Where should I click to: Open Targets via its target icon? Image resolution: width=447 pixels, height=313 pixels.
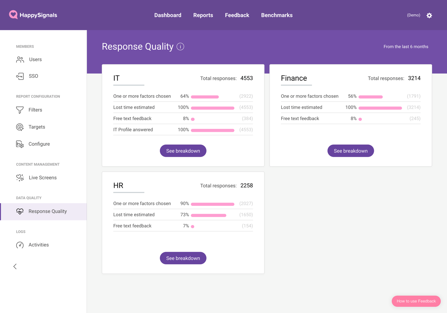click(x=20, y=127)
